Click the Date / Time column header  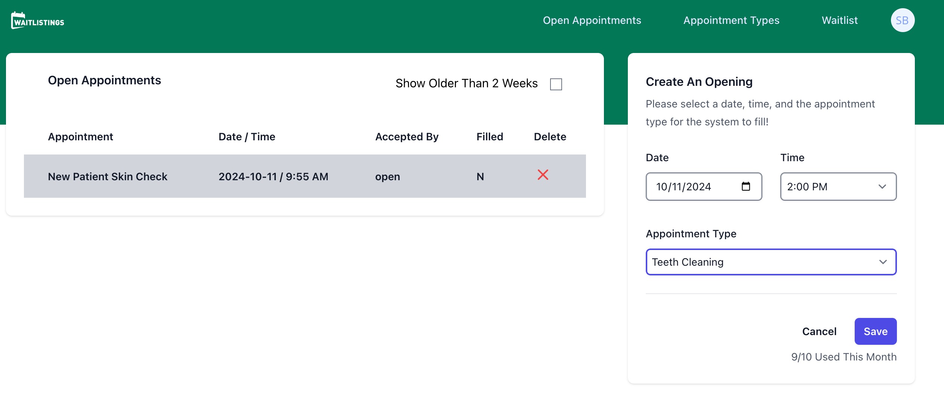(x=247, y=137)
